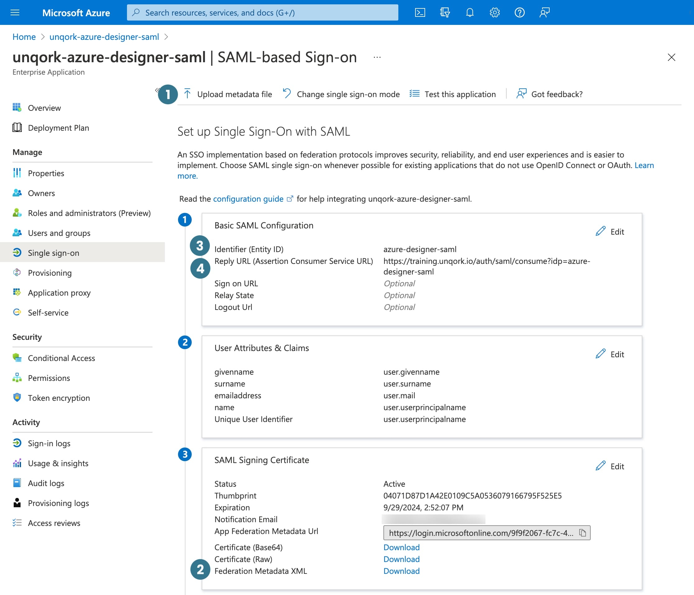The image size is (694, 595).
Task: Click the Deployment Plan book icon
Action: [17, 128]
